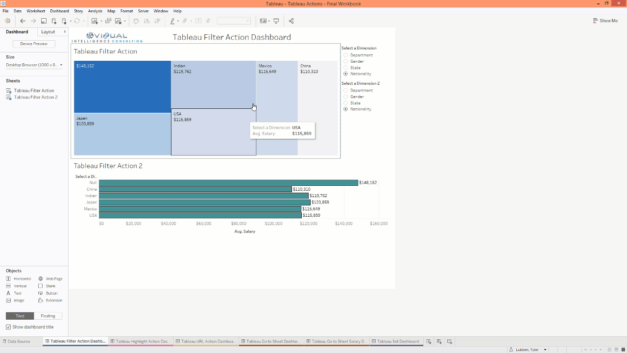Click the Refresh data source toolbar icon
Viewport: 627px width, 353px height.
tap(77, 21)
